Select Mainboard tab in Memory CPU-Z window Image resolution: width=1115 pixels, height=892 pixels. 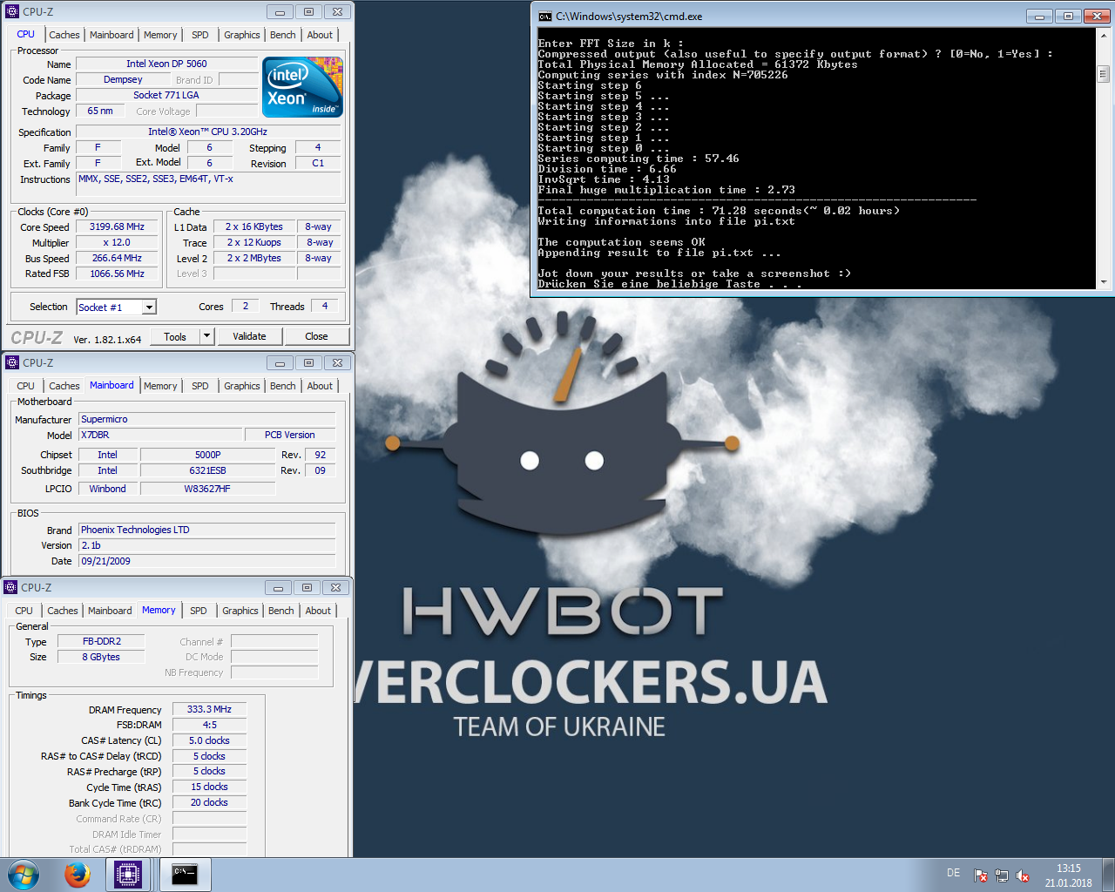coord(110,611)
